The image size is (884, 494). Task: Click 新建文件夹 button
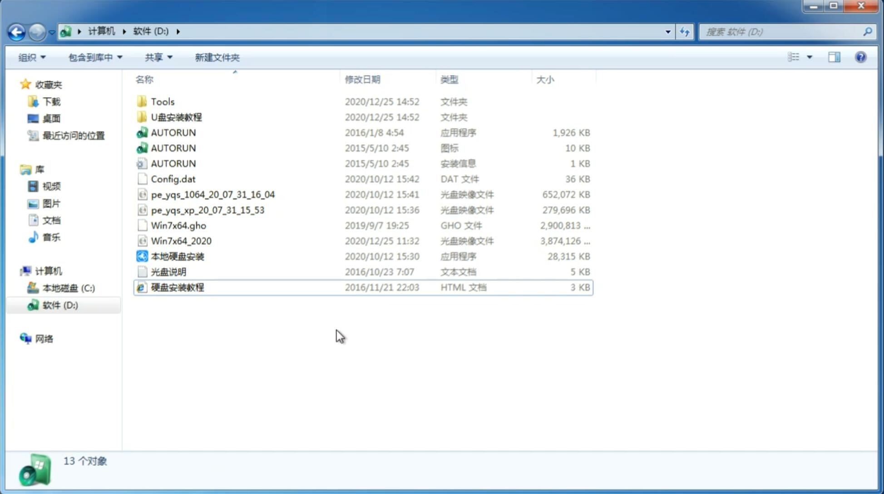click(217, 57)
